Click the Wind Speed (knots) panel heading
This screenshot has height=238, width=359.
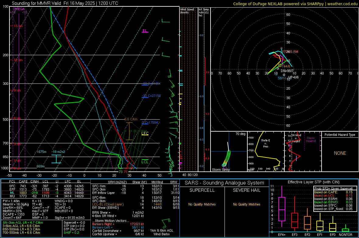coord(187,11)
